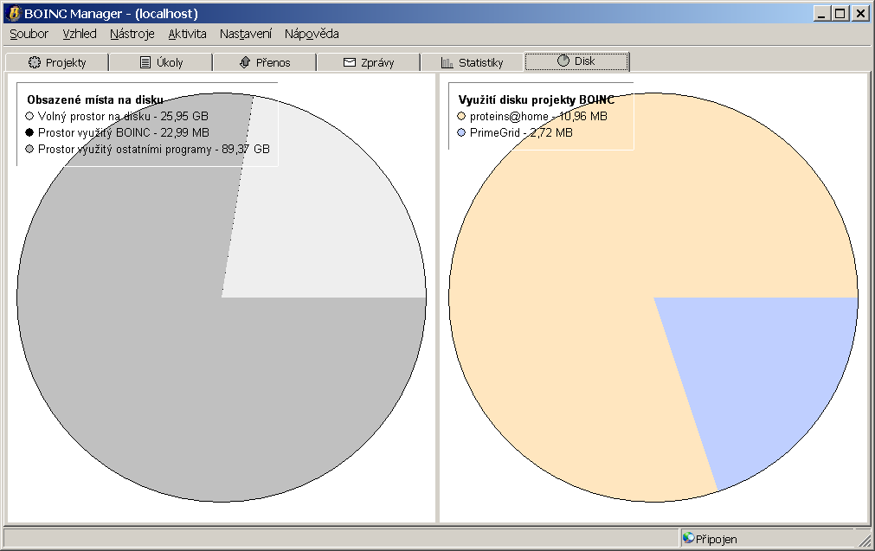Click the Zprávy tab label text
The height and width of the screenshot is (551, 875).
point(377,62)
